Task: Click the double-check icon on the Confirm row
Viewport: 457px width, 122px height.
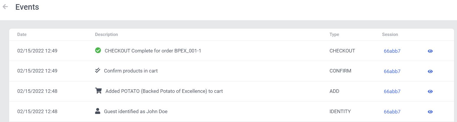Action: point(98,70)
